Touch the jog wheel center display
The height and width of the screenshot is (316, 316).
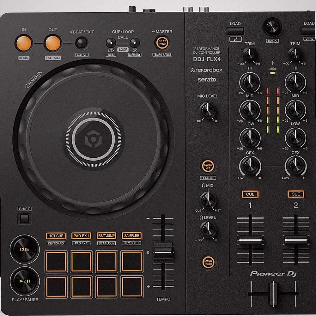point(93,139)
